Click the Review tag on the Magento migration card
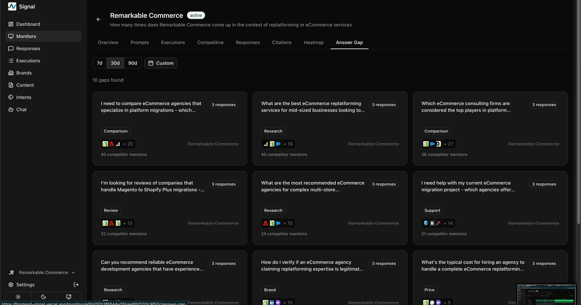581x305 pixels. [111, 211]
